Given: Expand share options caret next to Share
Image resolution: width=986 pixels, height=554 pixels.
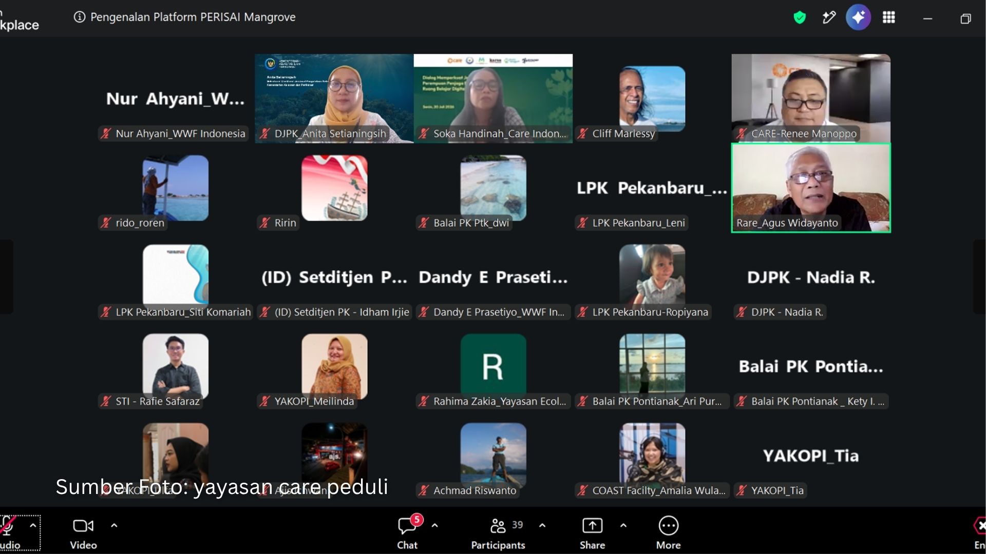Looking at the screenshot, I should 623,525.
